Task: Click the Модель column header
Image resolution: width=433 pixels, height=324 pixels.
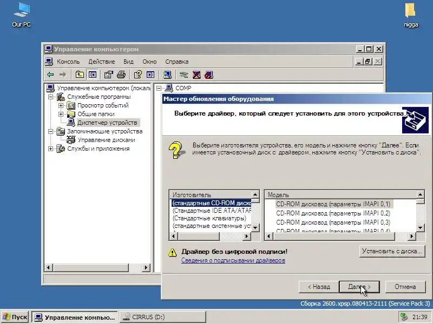Action: [x=340, y=195]
